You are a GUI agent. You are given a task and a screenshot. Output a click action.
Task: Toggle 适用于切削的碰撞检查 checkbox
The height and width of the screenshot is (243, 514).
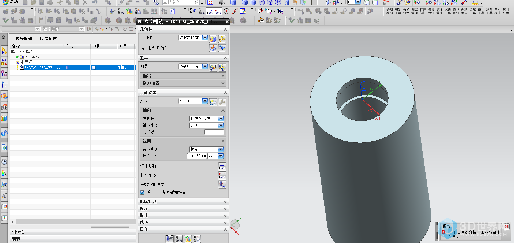[x=142, y=193]
